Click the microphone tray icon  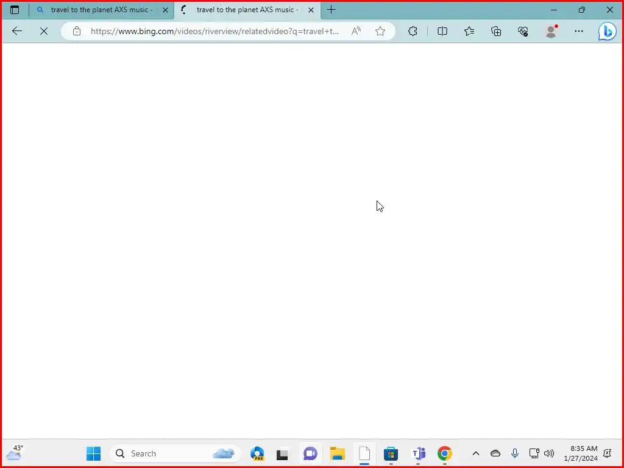pos(515,453)
